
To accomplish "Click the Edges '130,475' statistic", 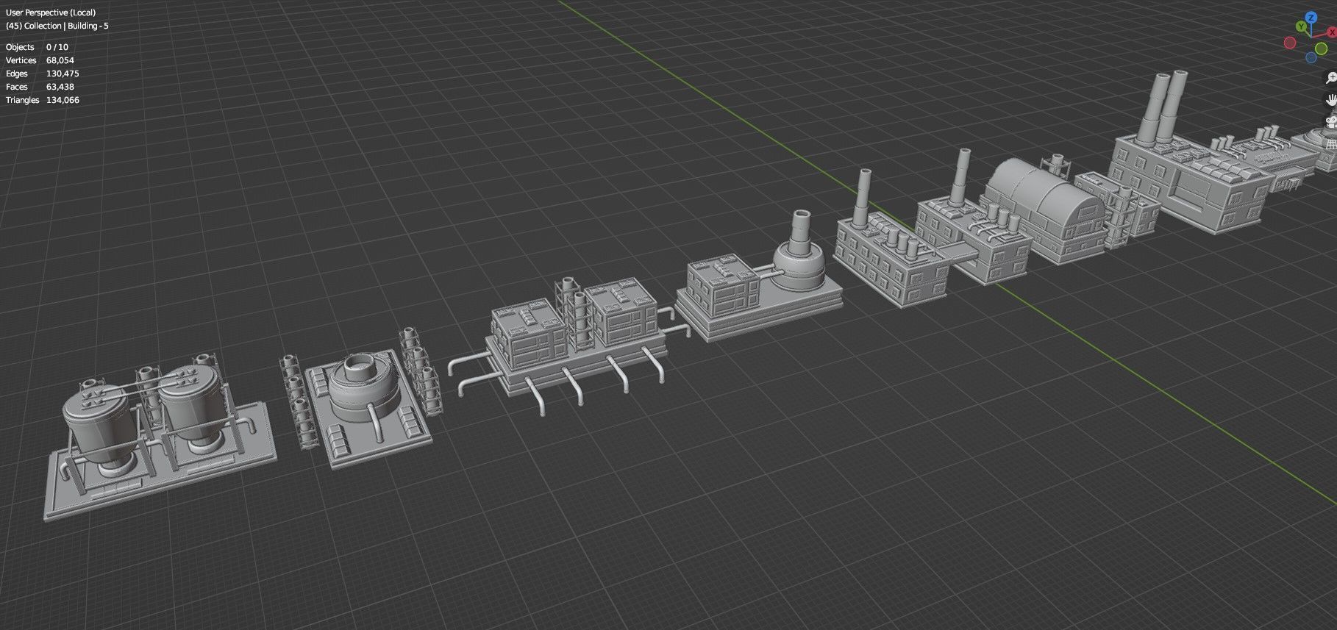I will point(63,74).
